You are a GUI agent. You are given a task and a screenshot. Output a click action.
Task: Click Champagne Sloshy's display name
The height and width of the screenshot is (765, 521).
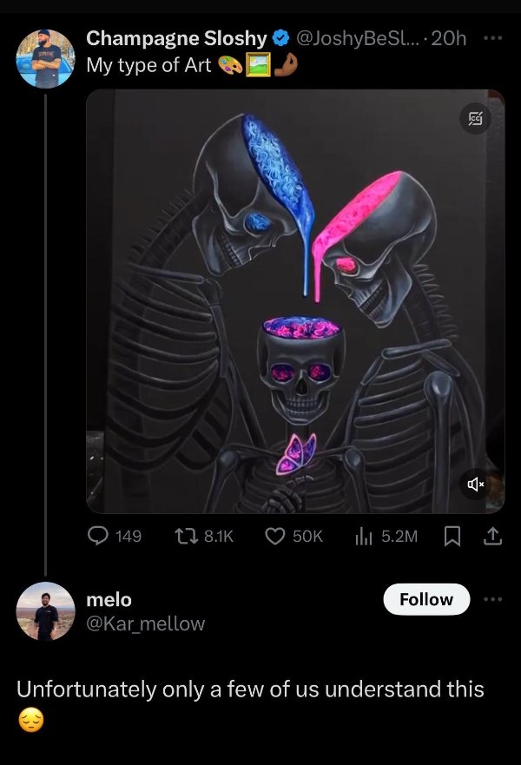pos(174,38)
